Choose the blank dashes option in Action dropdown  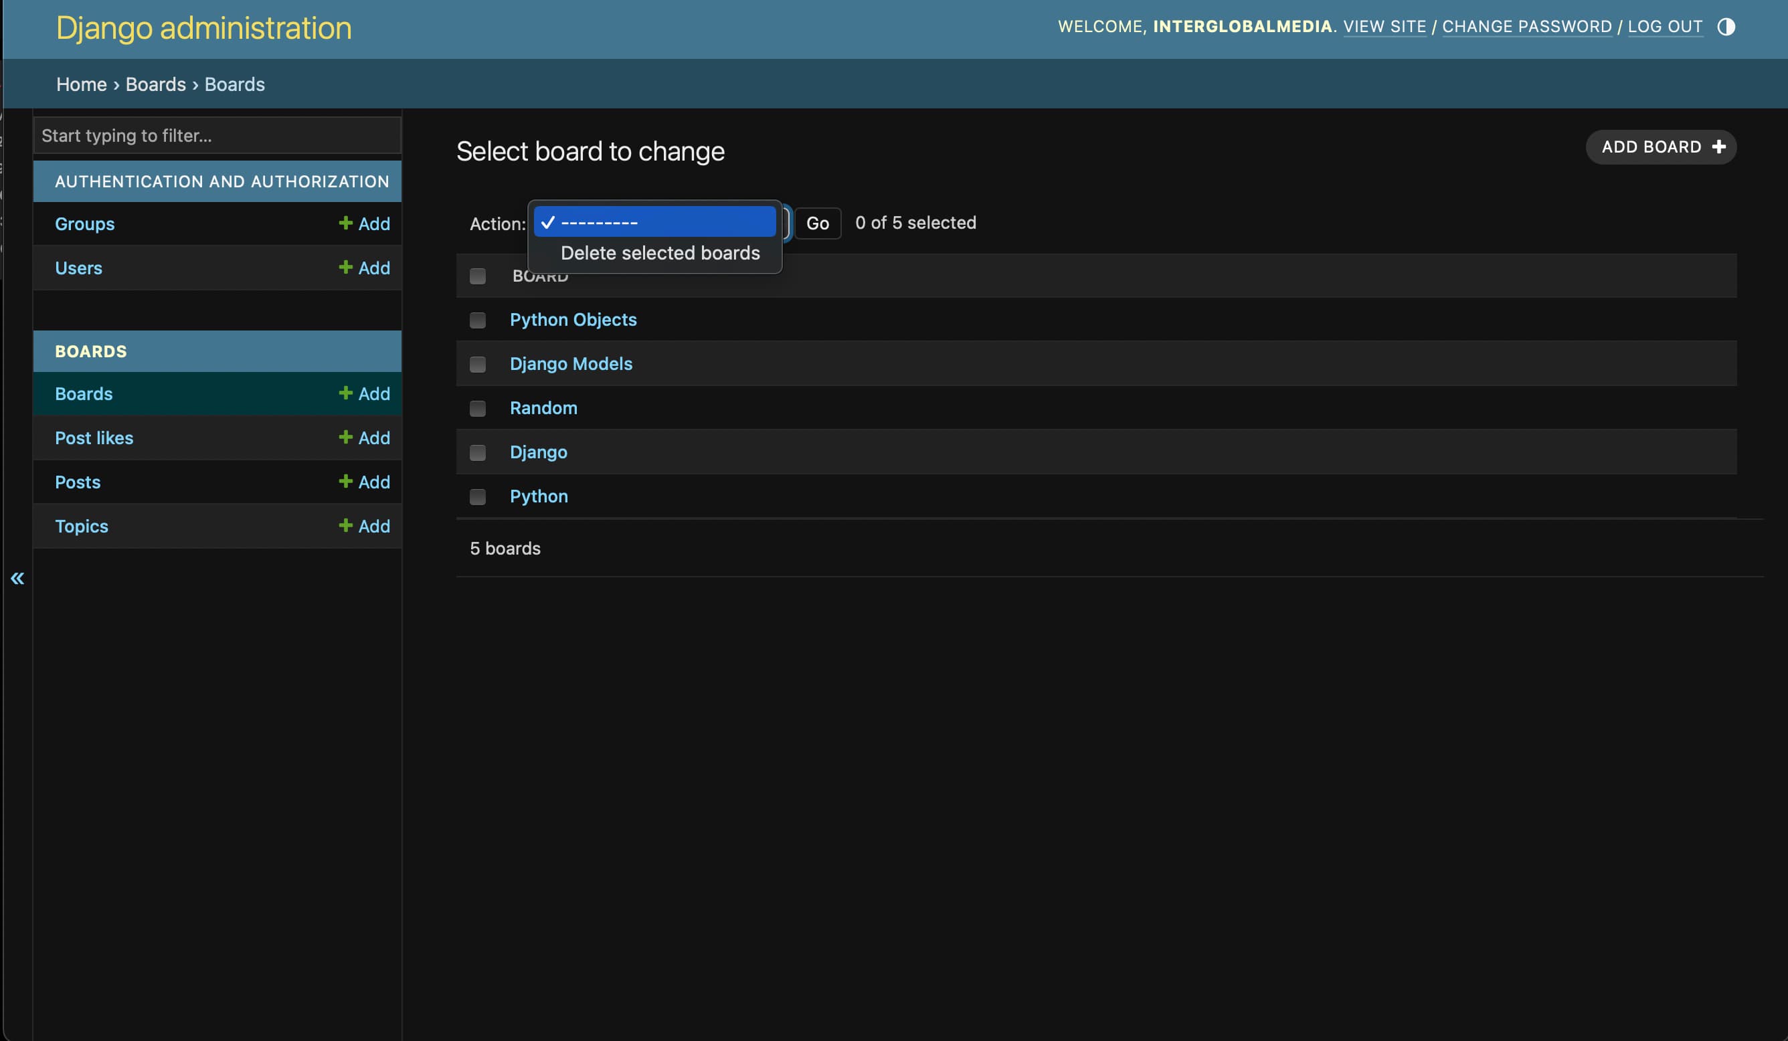654,222
